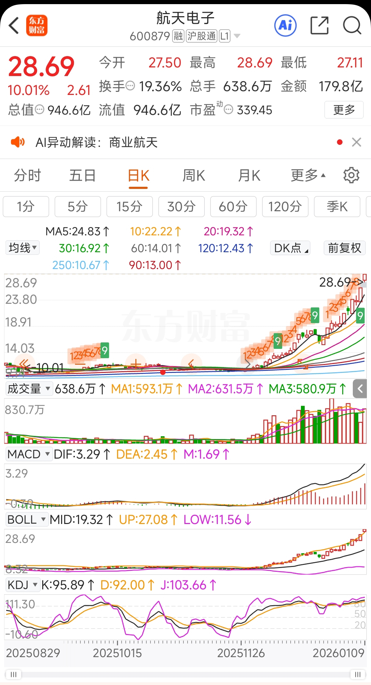Tap the large 28.69 current price
The width and height of the screenshot is (371, 685).
[x=41, y=66]
